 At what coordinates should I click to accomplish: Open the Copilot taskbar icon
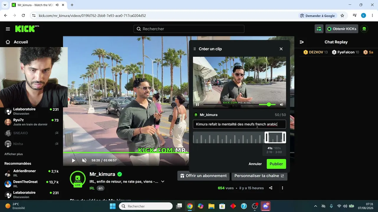coord(201,206)
